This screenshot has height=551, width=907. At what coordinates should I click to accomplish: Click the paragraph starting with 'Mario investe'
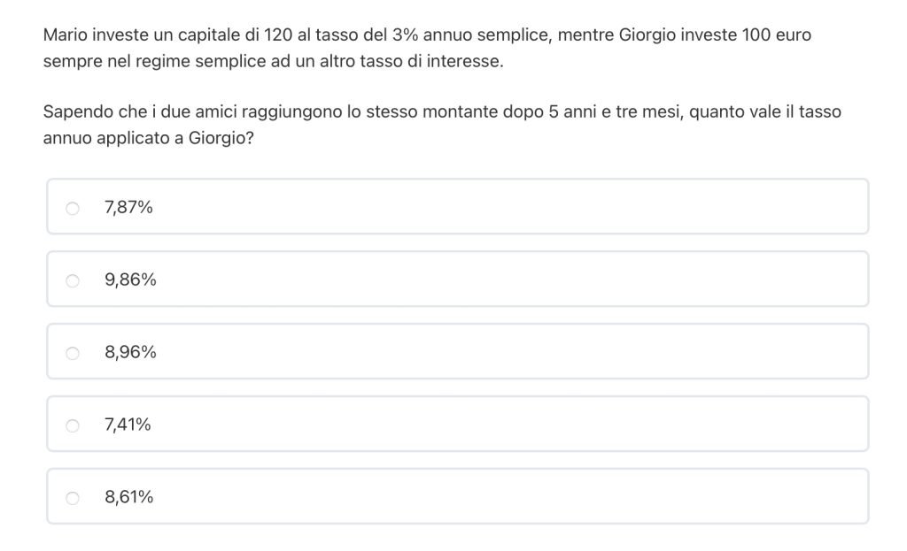pos(354,50)
